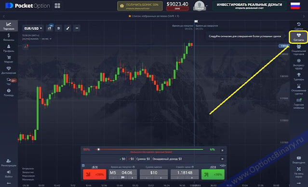308x187 pixels.
Task: Select the drawing brush tool
Action: pos(68,28)
